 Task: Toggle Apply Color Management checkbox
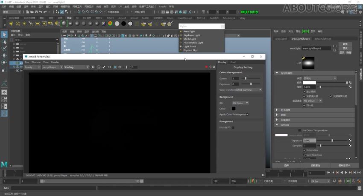247,115
